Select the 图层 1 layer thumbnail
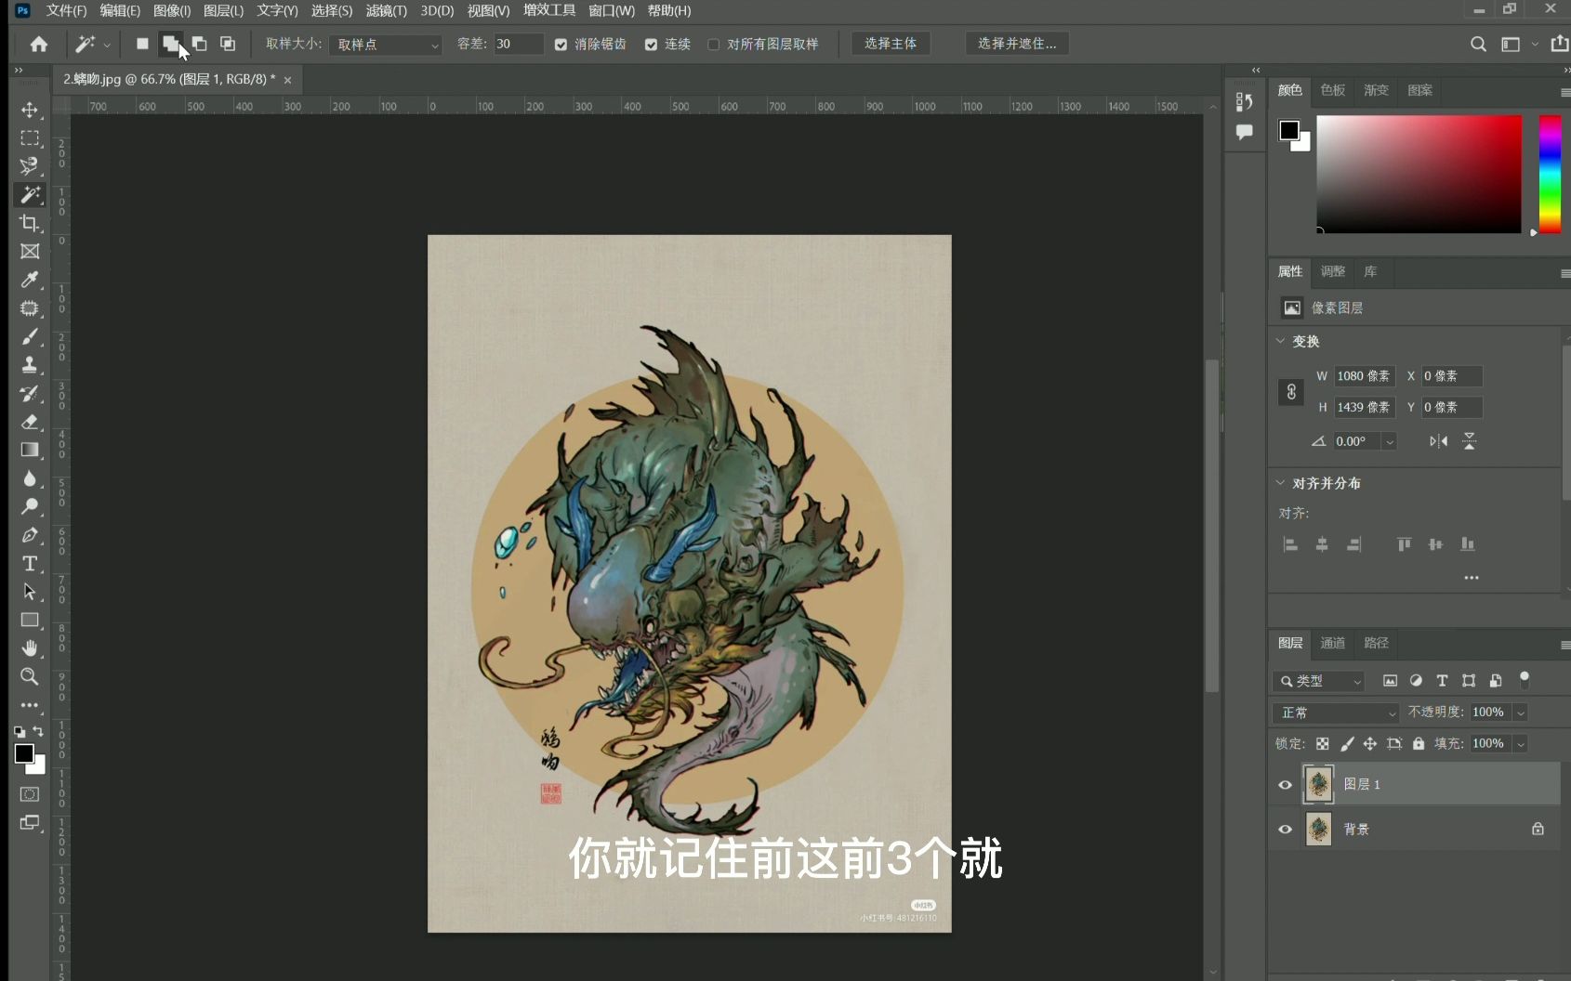Screen dimensions: 1571x981 [x=1318, y=785]
